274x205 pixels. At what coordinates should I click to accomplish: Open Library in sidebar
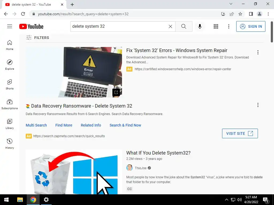point(10,124)
